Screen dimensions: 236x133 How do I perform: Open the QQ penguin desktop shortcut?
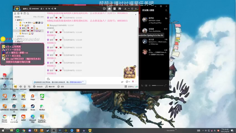coord(14,97)
